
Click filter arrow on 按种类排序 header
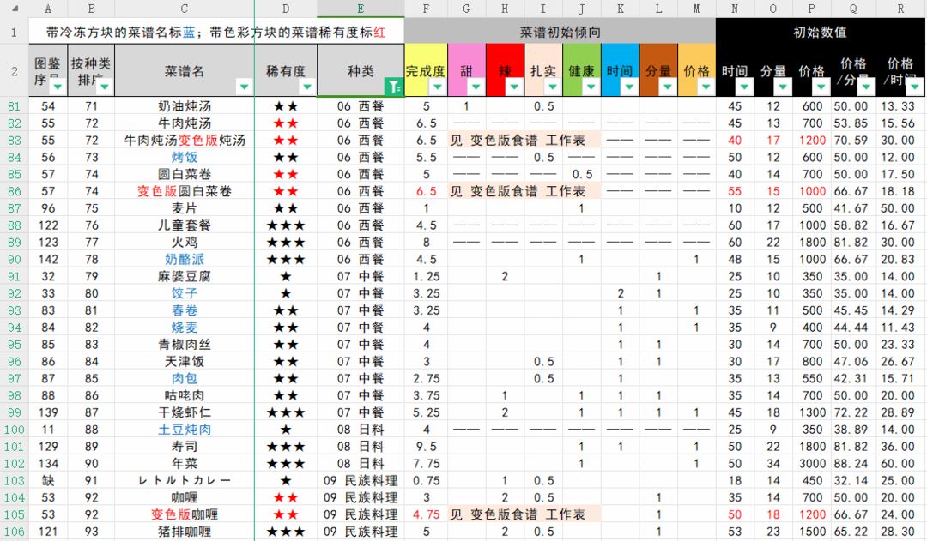click(104, 87)
